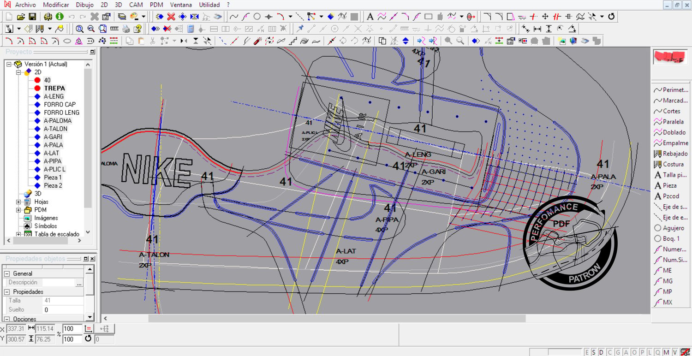Click the green information icon
The width and height of the screenshot is (692, 356).
click(x=60, y=17)
